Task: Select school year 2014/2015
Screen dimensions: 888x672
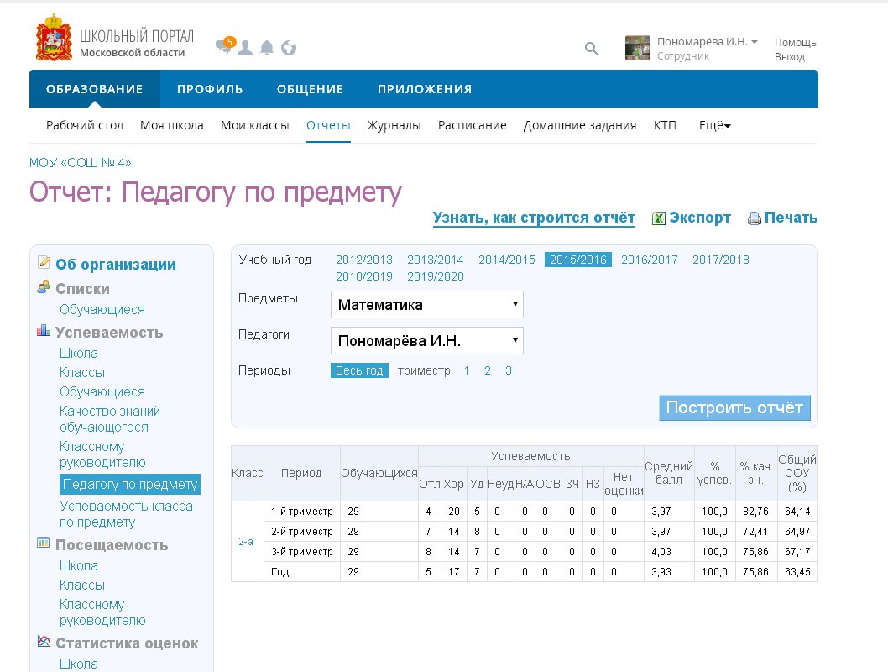Action: tap(507, 260)
